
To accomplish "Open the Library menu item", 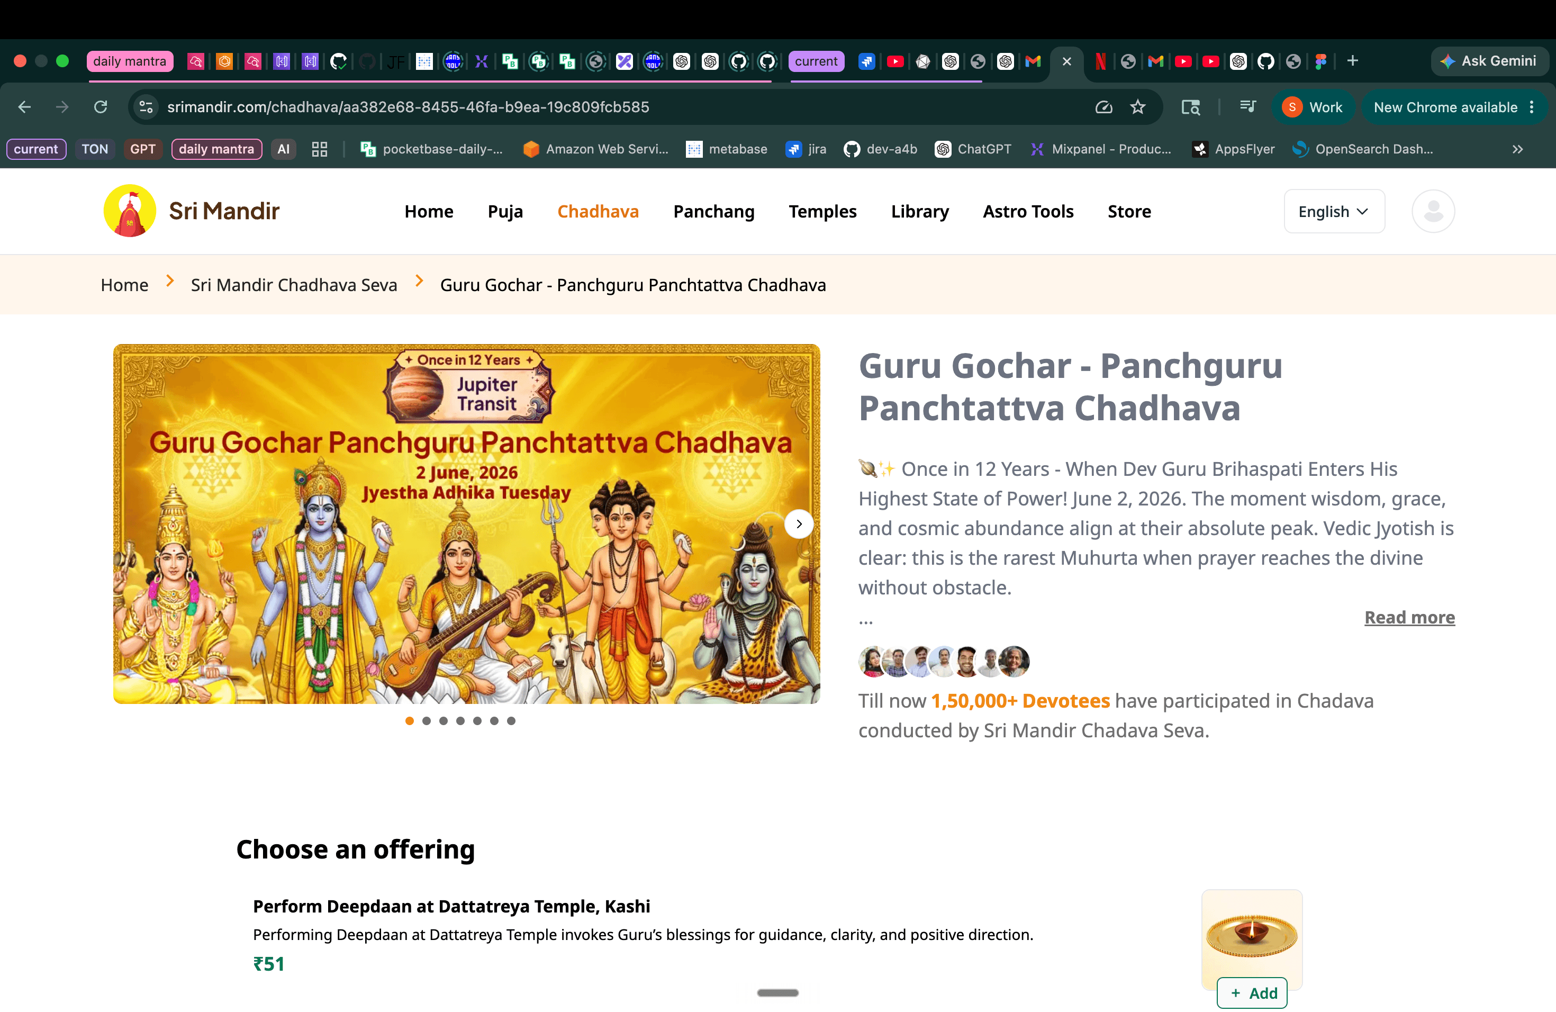I will [x=920, y=211].
